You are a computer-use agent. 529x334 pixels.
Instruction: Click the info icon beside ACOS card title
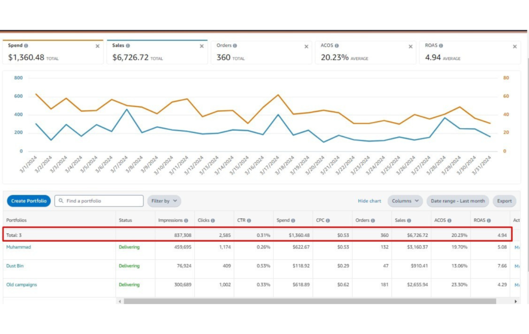pyautogui.click(x=337, y=45)
